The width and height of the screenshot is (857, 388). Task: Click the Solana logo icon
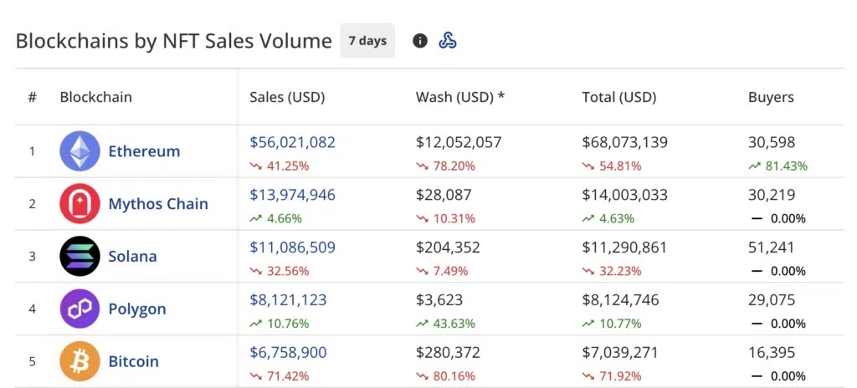[80, 257]
